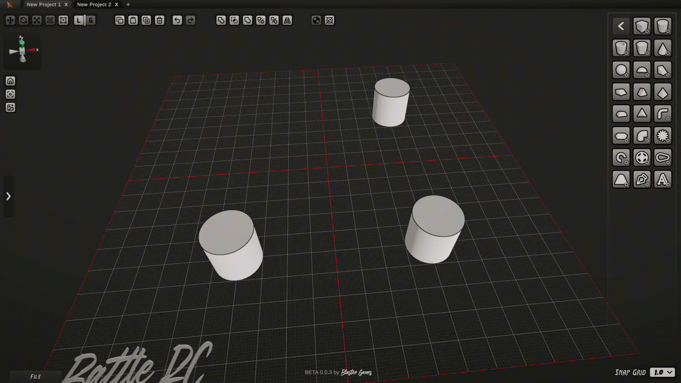Add a cone from the shape palette

coord(662,48)
